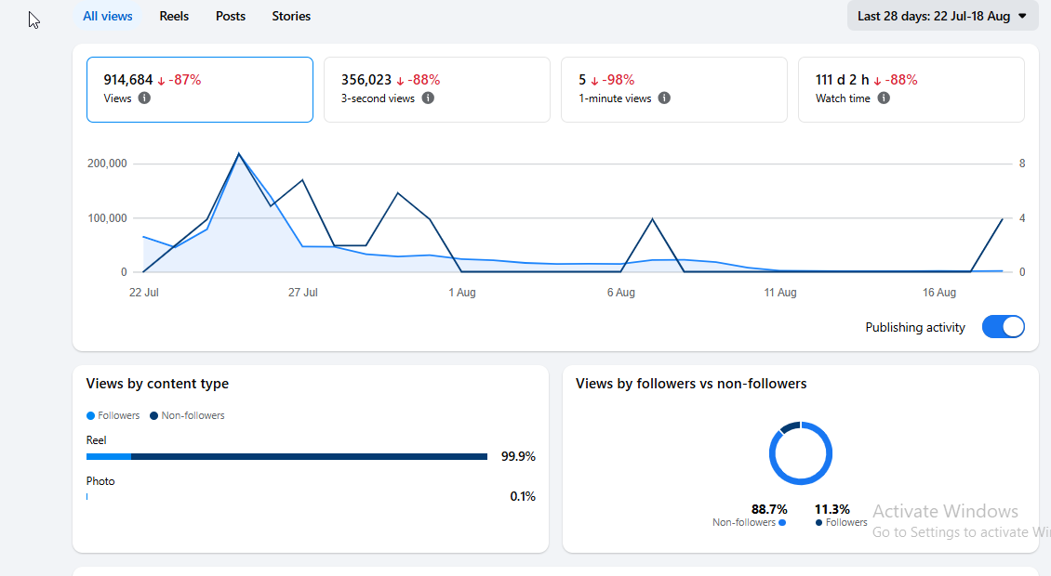The height and width of the screenshot is (576, 1051).
Task: Switch to the Posts tab
Action: 231,16
